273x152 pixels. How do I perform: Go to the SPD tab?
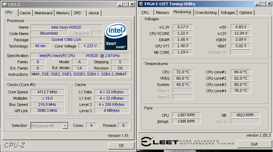coord(78,13)
